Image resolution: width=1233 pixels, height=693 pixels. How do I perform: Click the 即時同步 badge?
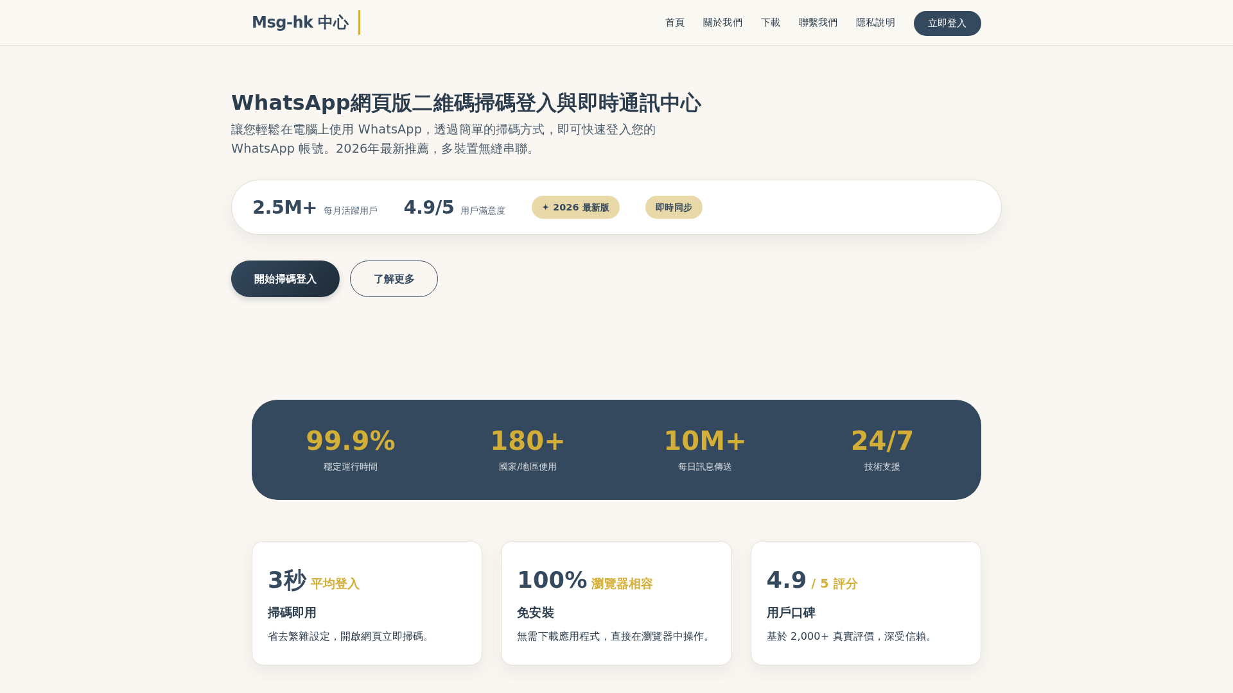click(674, 207)
